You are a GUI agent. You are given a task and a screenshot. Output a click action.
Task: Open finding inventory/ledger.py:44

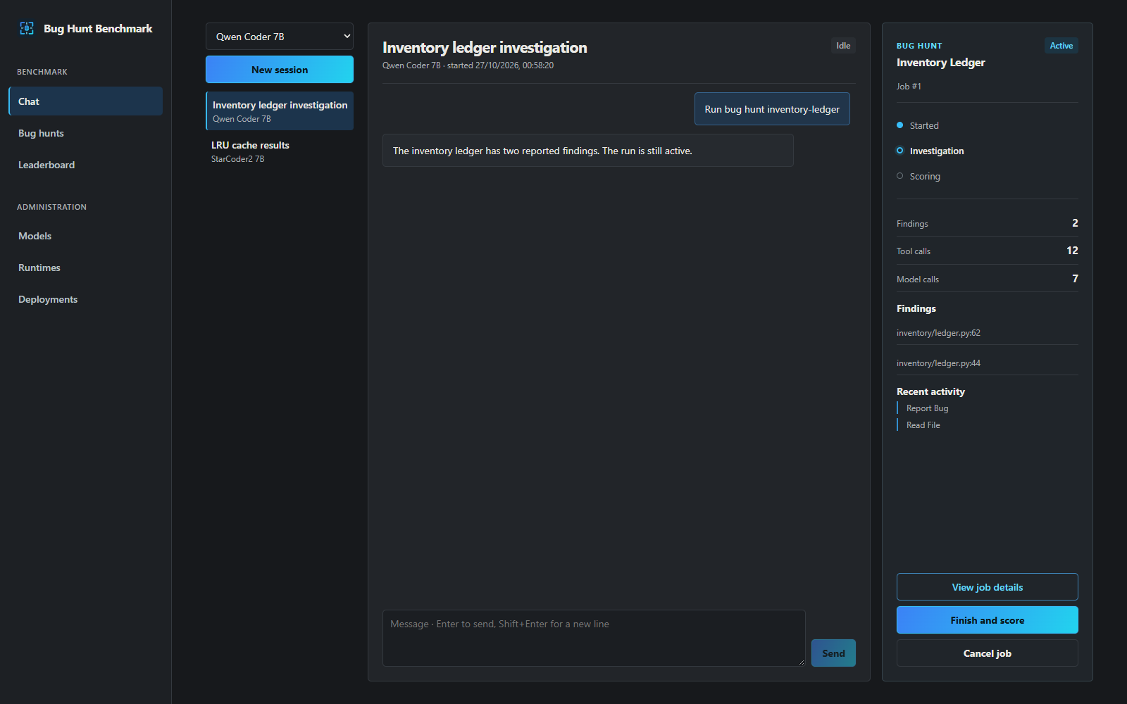click(x=938, y=363)
